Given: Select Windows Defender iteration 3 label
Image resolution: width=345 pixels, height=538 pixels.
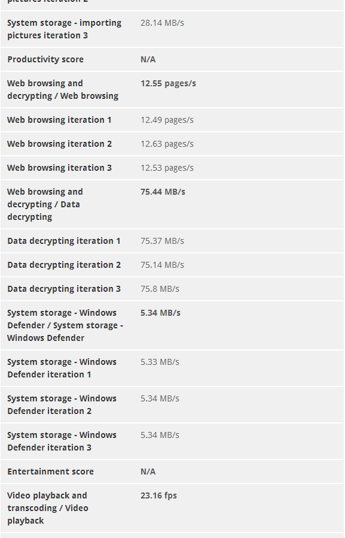Looking at the screenshot, I should coord(62,441).
